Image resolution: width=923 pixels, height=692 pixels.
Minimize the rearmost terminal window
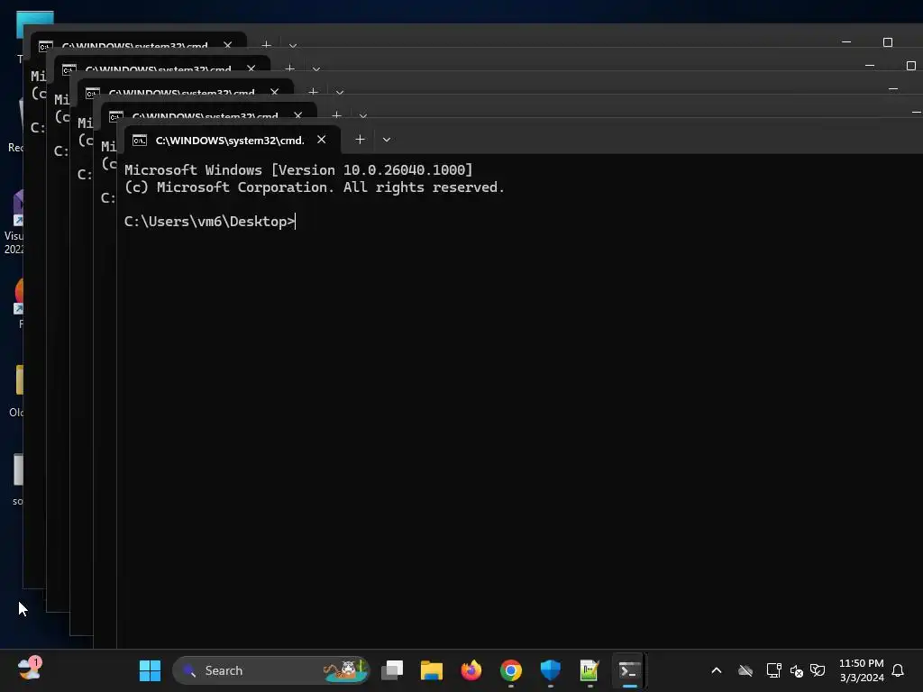[846, 42]
